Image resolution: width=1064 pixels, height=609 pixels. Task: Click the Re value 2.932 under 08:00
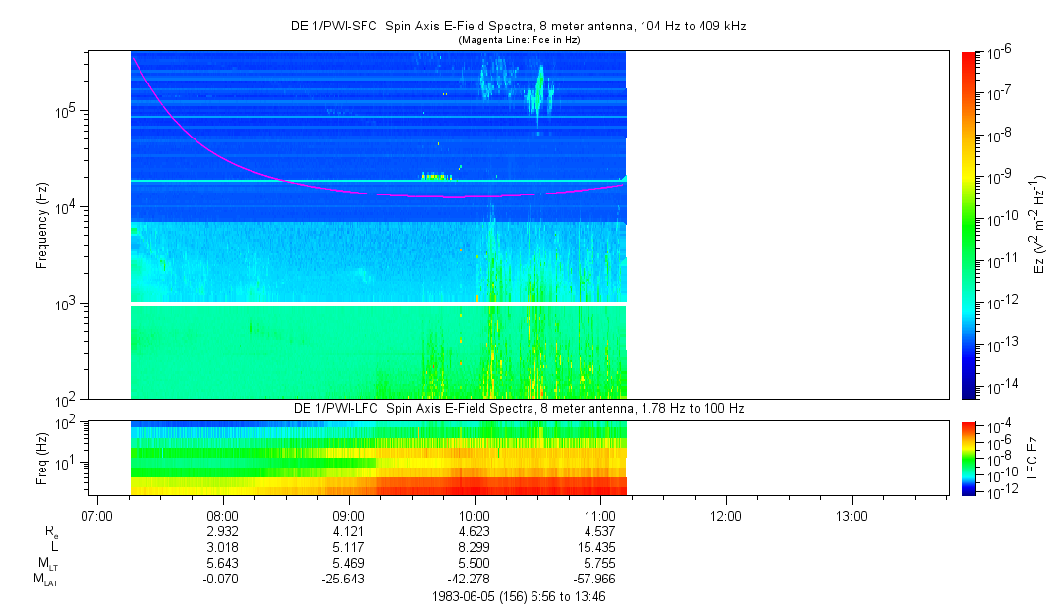223,530
